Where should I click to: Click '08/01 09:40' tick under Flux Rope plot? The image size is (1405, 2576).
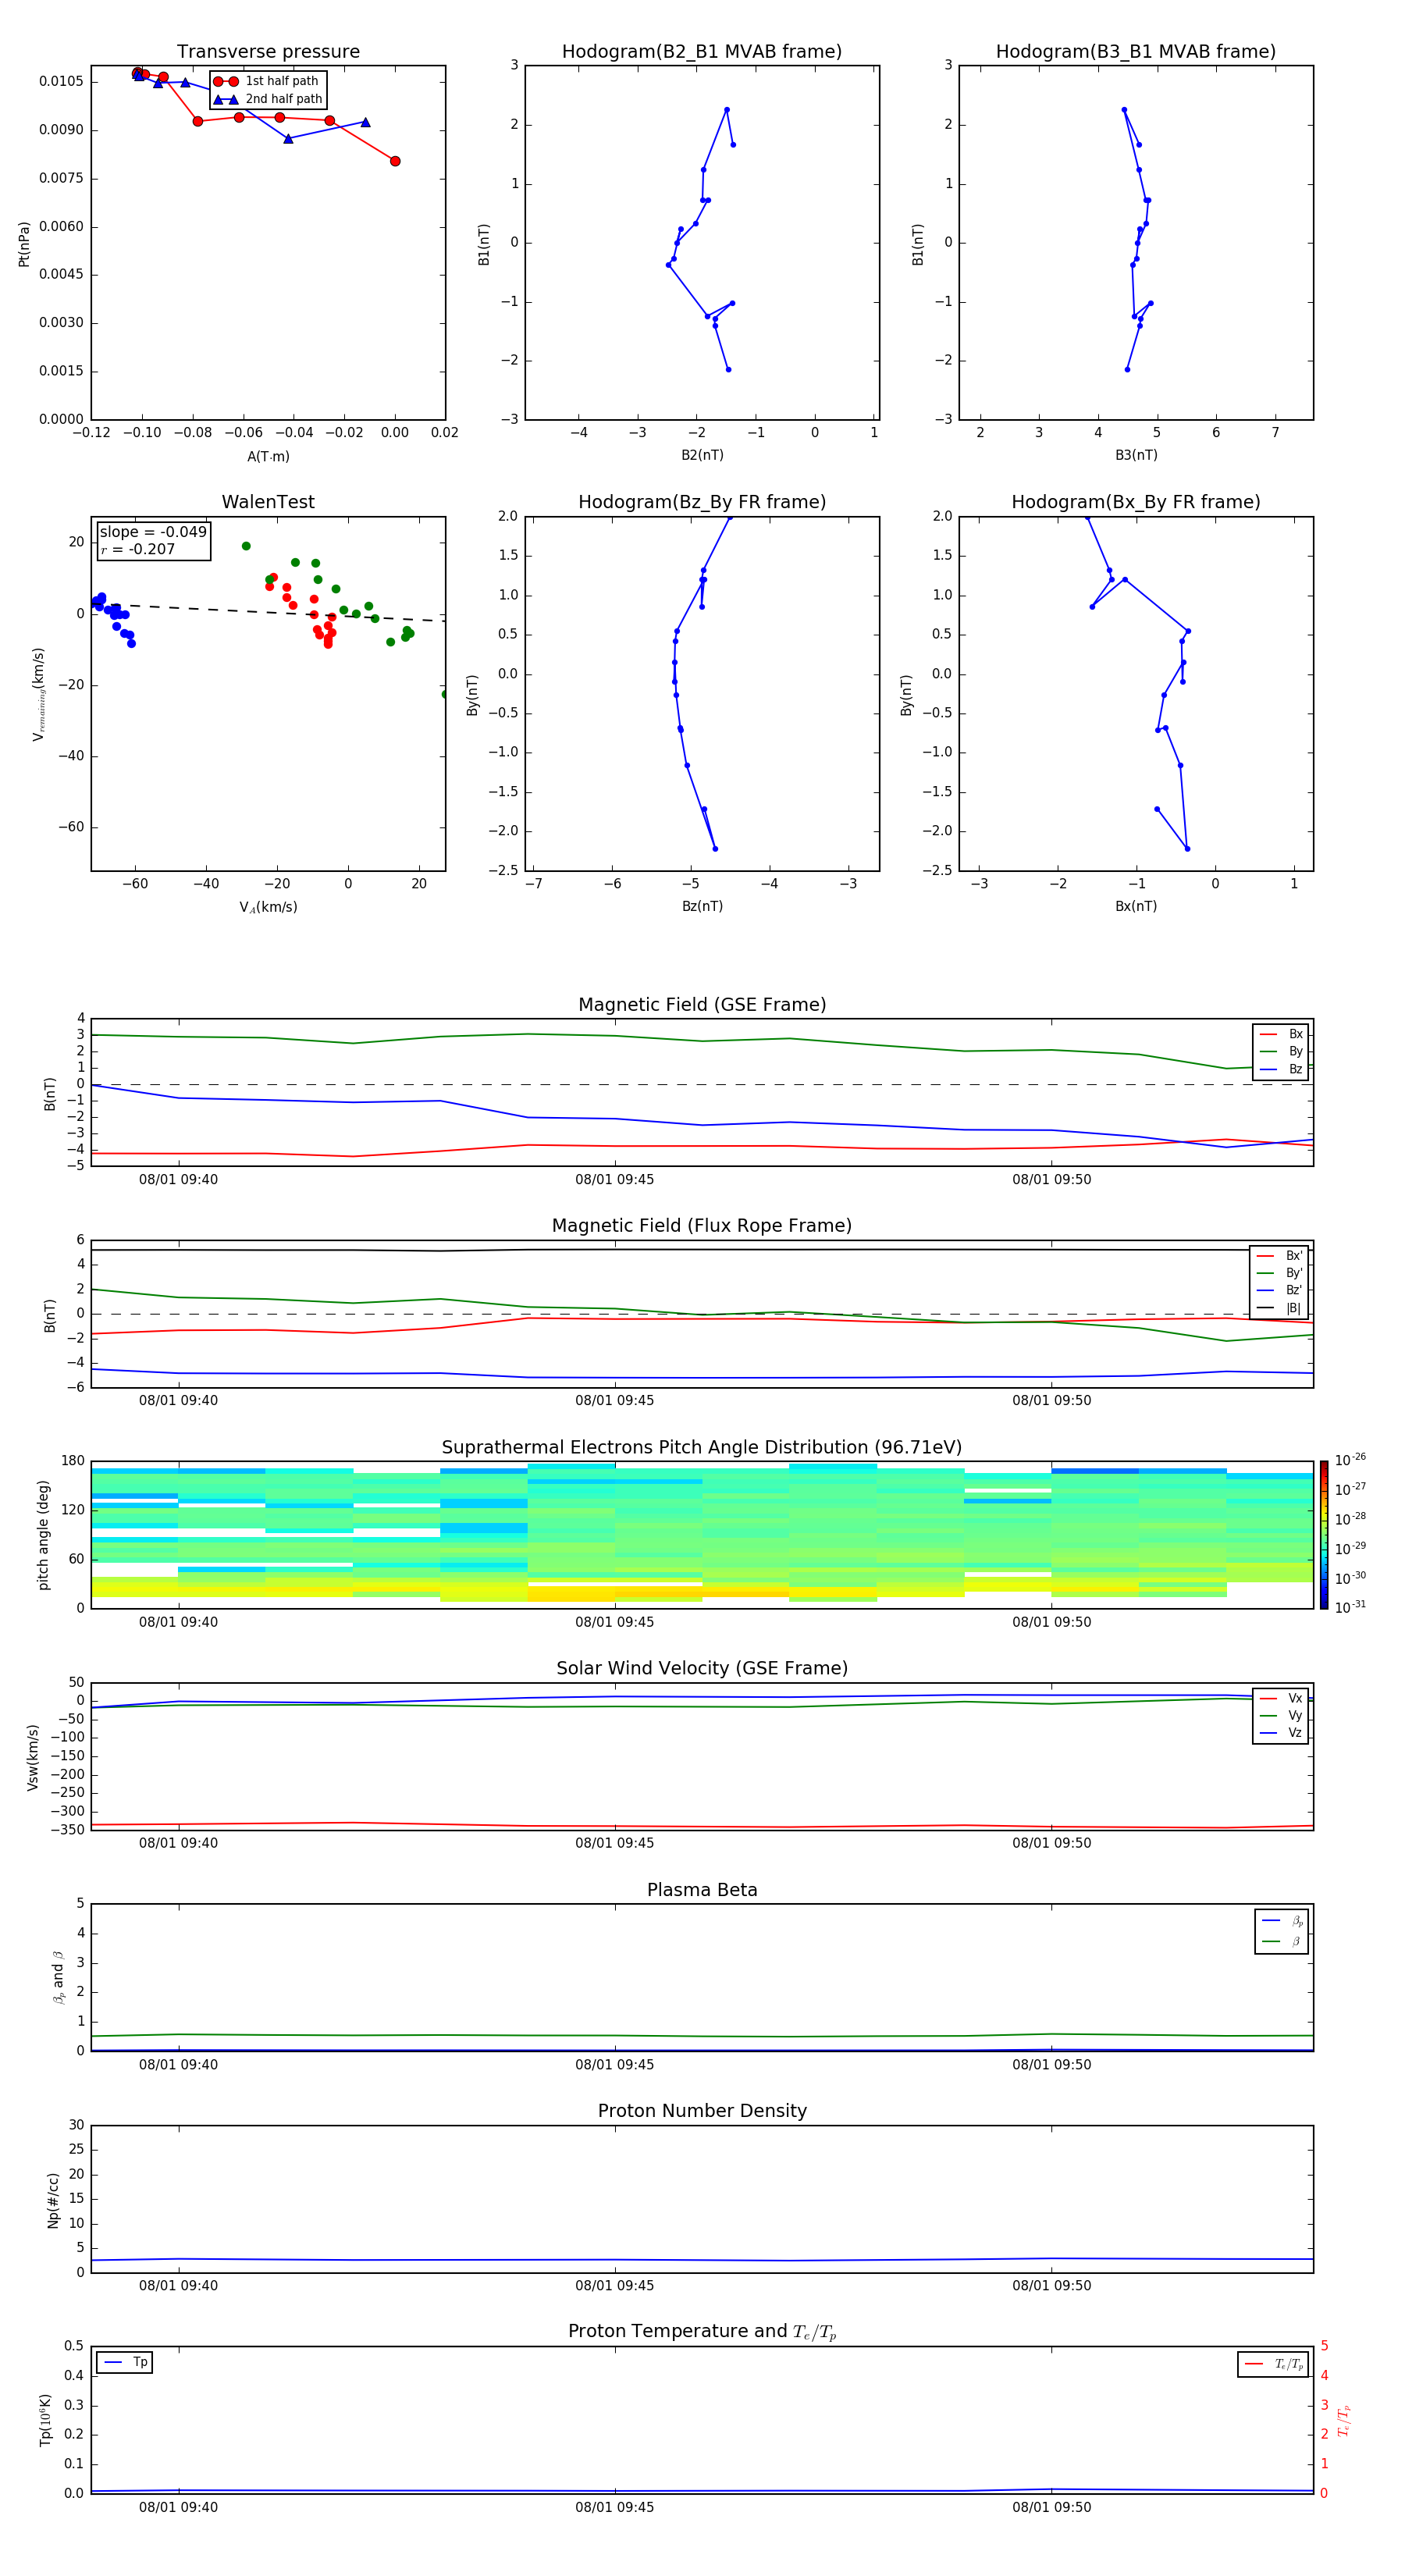[178, 1401]
